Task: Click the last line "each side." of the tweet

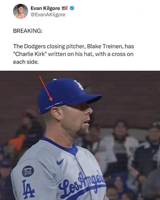Action: tap(26, 62)
